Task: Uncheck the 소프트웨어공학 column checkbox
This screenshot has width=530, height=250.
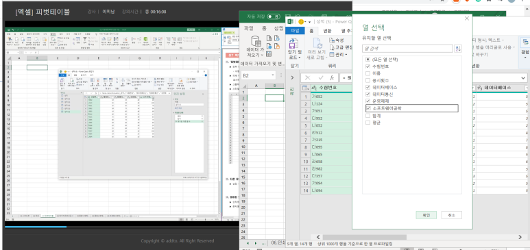Action: pyautogui.click(x=368, y=108)
